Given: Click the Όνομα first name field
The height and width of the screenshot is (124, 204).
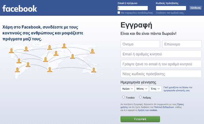Looking at the screenshot, I should click(x=140, y=44).
